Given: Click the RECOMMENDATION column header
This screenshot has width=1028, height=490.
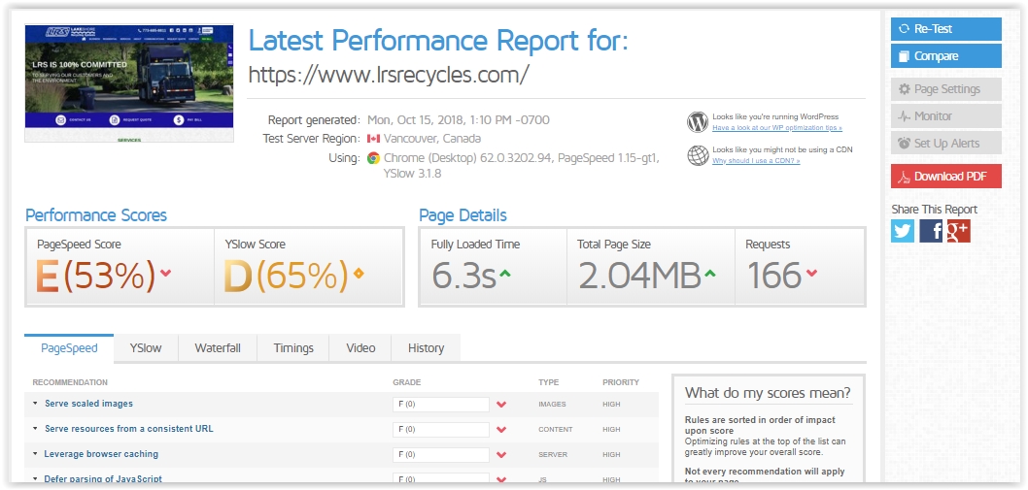Looking at the screenshot, I should pos(70,382).
